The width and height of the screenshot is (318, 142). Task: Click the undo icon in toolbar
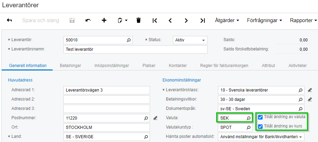[88, 20]
